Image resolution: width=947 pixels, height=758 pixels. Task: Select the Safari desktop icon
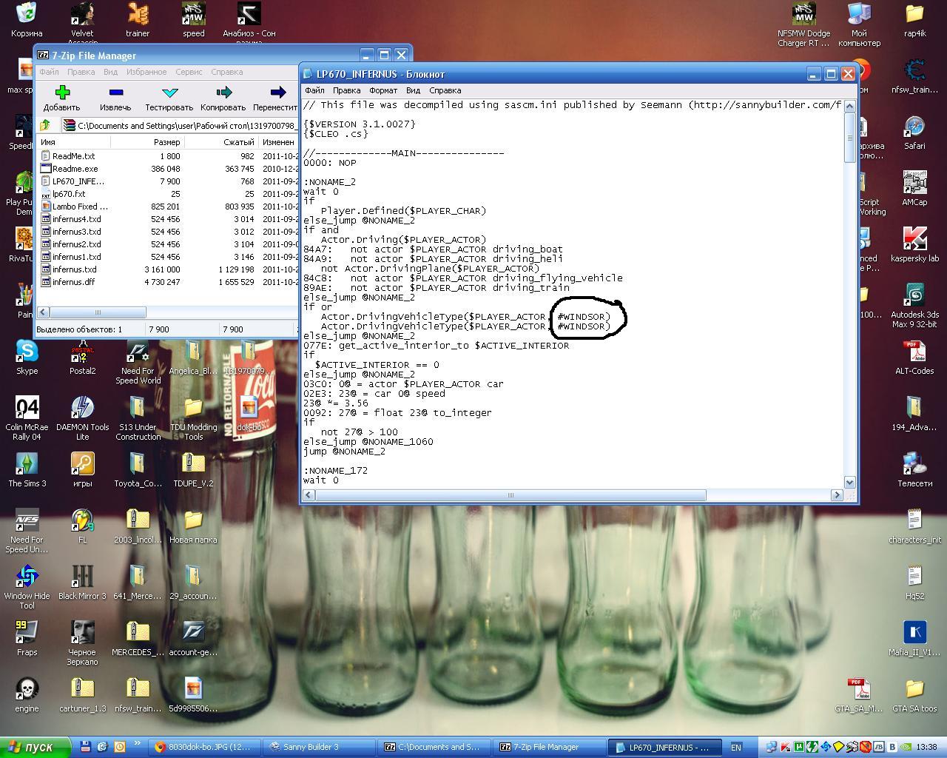click(914, 133)
